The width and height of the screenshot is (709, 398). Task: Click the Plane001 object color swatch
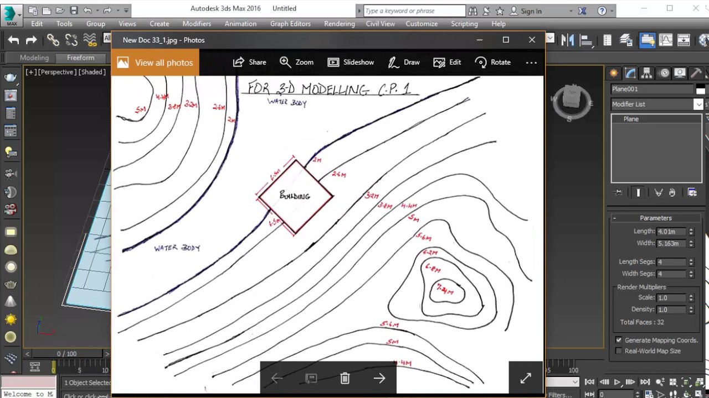[x=700, y=89]
